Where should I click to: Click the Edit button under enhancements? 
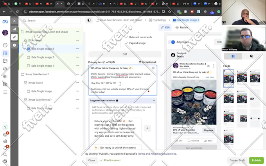pyautogui.click(x=125, y=54)
